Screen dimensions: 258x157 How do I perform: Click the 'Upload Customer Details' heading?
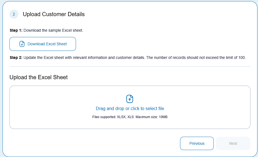(x=54, y=14)
